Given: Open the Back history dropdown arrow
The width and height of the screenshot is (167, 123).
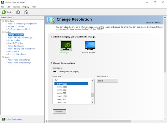Looking at the screenshot, I should coord(14,12).
